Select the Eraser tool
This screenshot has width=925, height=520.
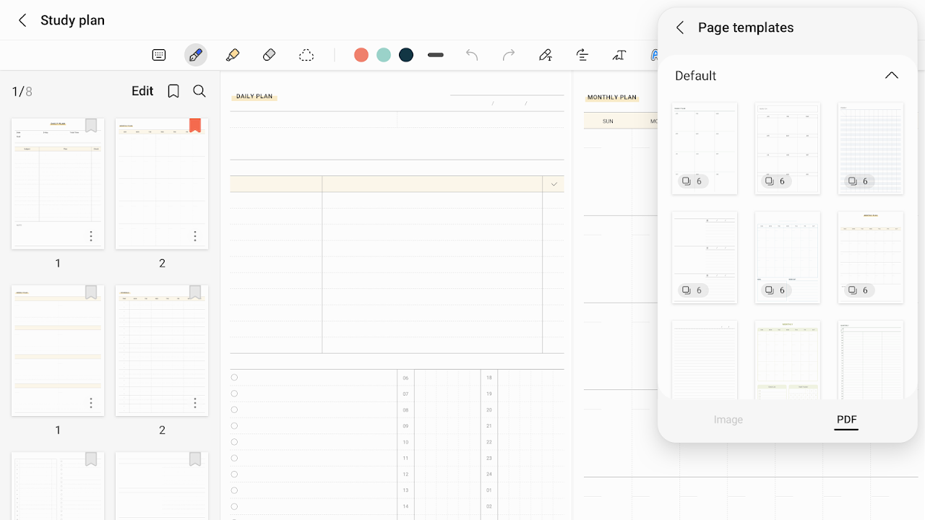[269, 55]
